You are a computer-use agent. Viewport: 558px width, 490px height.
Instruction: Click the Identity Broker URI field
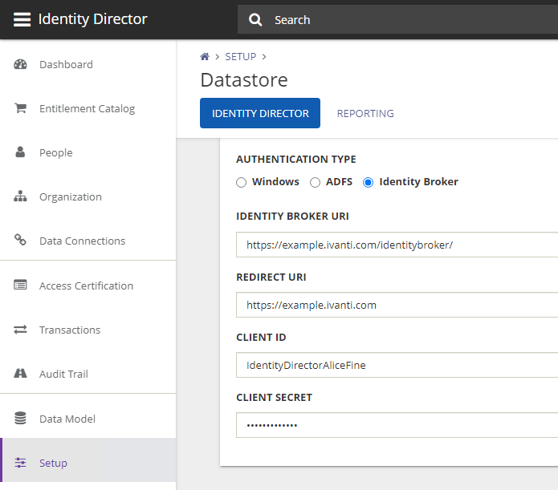click(397, 245)
